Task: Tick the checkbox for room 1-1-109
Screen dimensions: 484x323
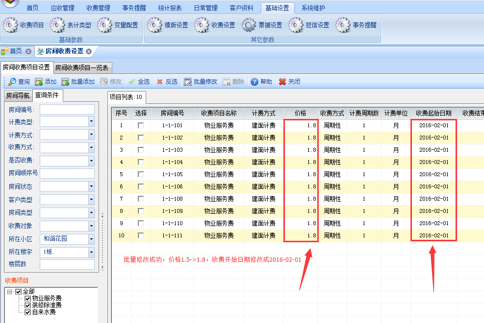Action: pos(141,211)
